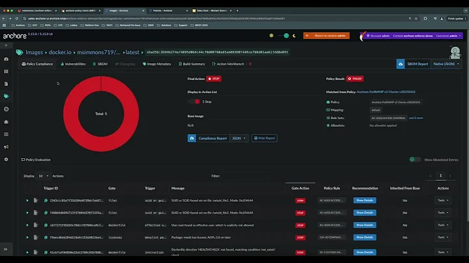Open the file icon for trigger f9aec06eb row
This screenshot has width=469, height=263.
[x=36, y=238]
